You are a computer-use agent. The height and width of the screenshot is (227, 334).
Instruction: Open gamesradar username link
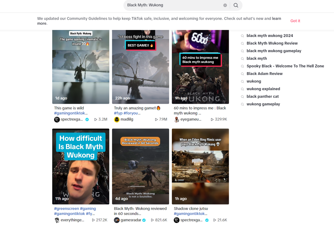pyautogui.click(x=131, y=220)
